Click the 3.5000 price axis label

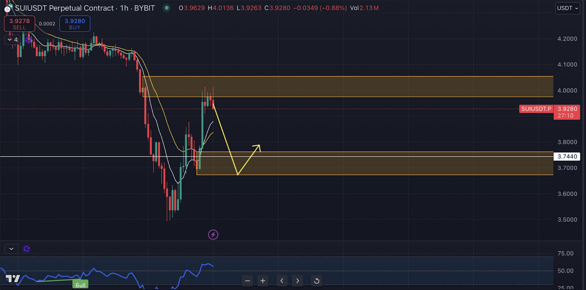tap(567, 220)
